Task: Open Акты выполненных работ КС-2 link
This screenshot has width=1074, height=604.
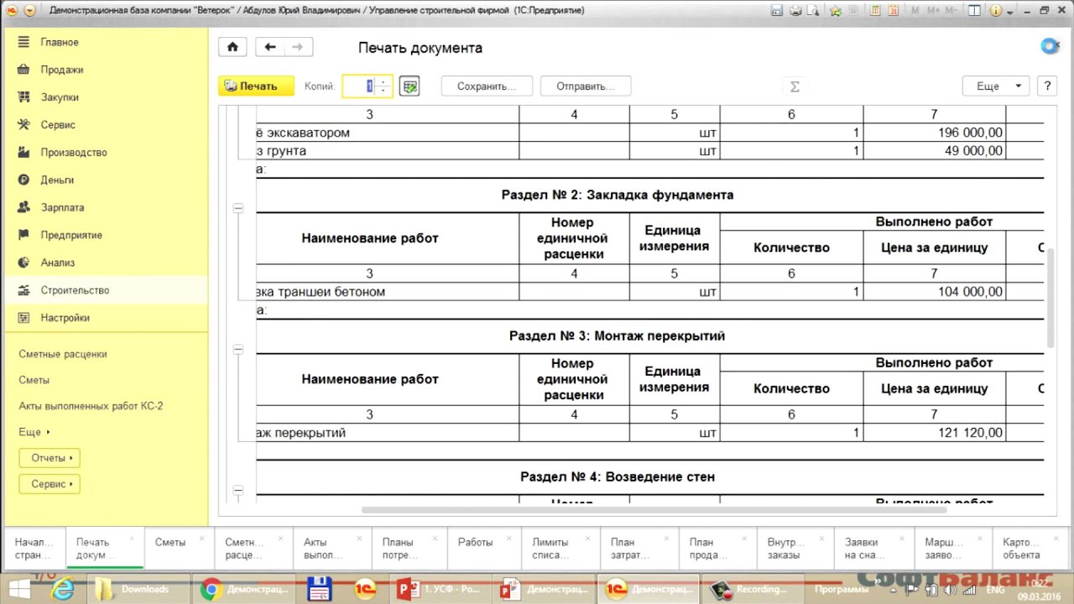Action: [91, 406]
